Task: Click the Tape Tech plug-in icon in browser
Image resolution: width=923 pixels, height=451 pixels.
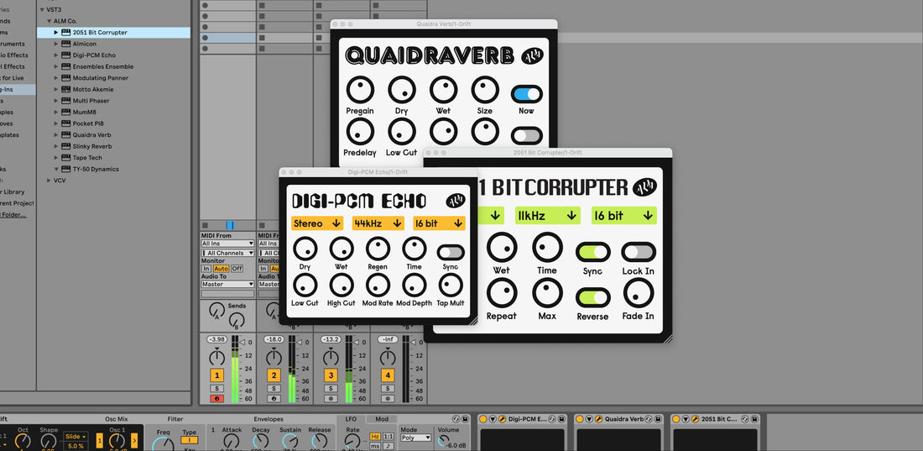Action: point(66,157)
